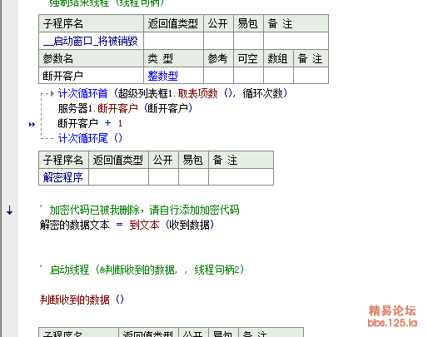Click parameter name 断开客户 in table

(63, 76)
